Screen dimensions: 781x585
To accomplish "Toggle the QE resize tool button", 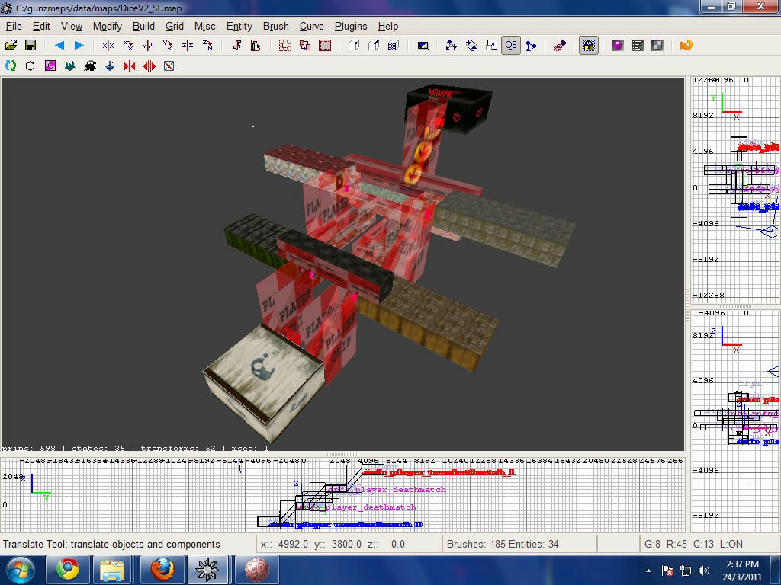I will pyautogui.click(x=510, y=46).
